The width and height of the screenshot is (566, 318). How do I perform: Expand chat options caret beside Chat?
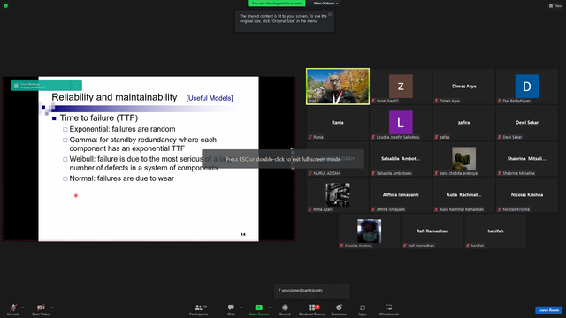click(241, 307)
